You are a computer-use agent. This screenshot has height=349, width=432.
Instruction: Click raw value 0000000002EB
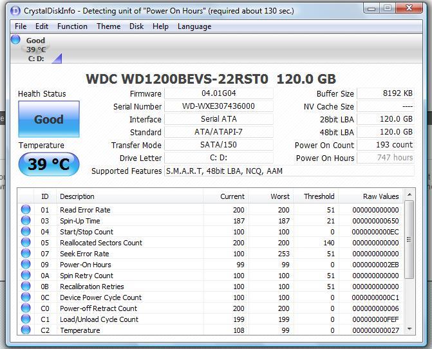[375, 265]
